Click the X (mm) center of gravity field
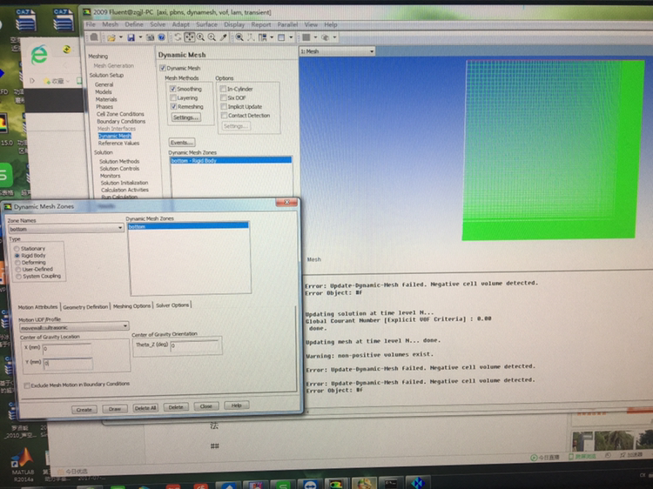Screen dimensions: 653x489 point(67,348)
